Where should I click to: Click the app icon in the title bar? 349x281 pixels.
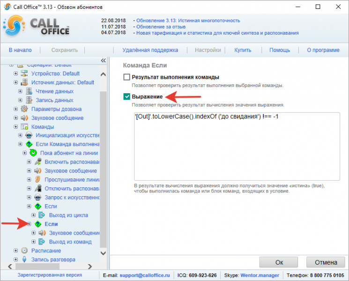click(7, 7)
